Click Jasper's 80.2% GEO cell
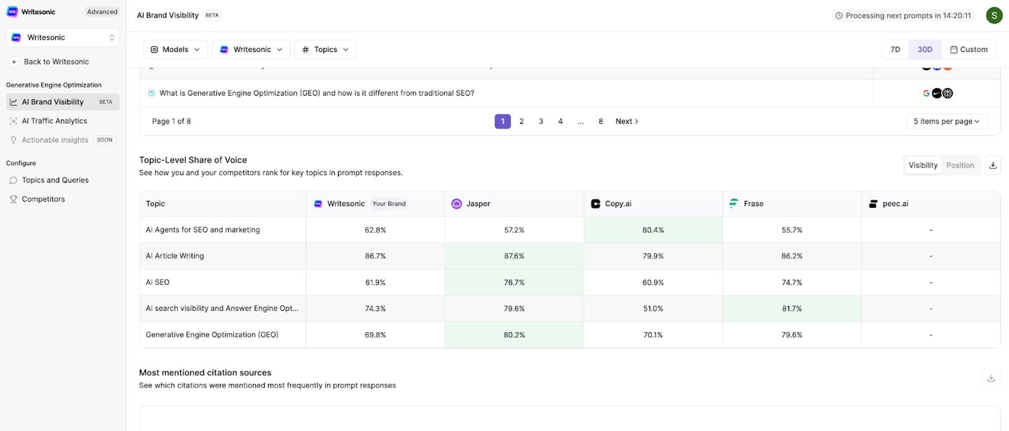 point(514,335)
